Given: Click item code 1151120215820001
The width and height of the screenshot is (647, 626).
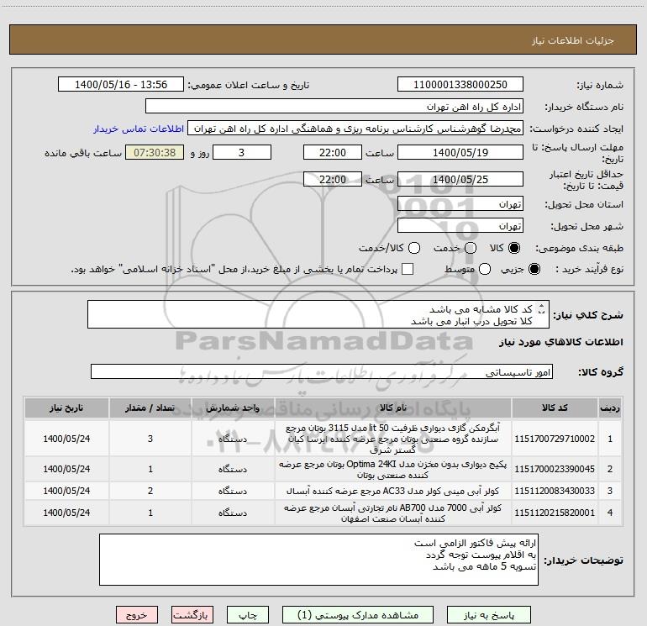Looking at the screenshot, I should click(555, 513).
